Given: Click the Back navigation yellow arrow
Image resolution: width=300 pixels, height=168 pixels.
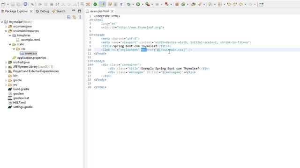Looking at the screenshot, I should pyautogui.click(x=241, y=4).
